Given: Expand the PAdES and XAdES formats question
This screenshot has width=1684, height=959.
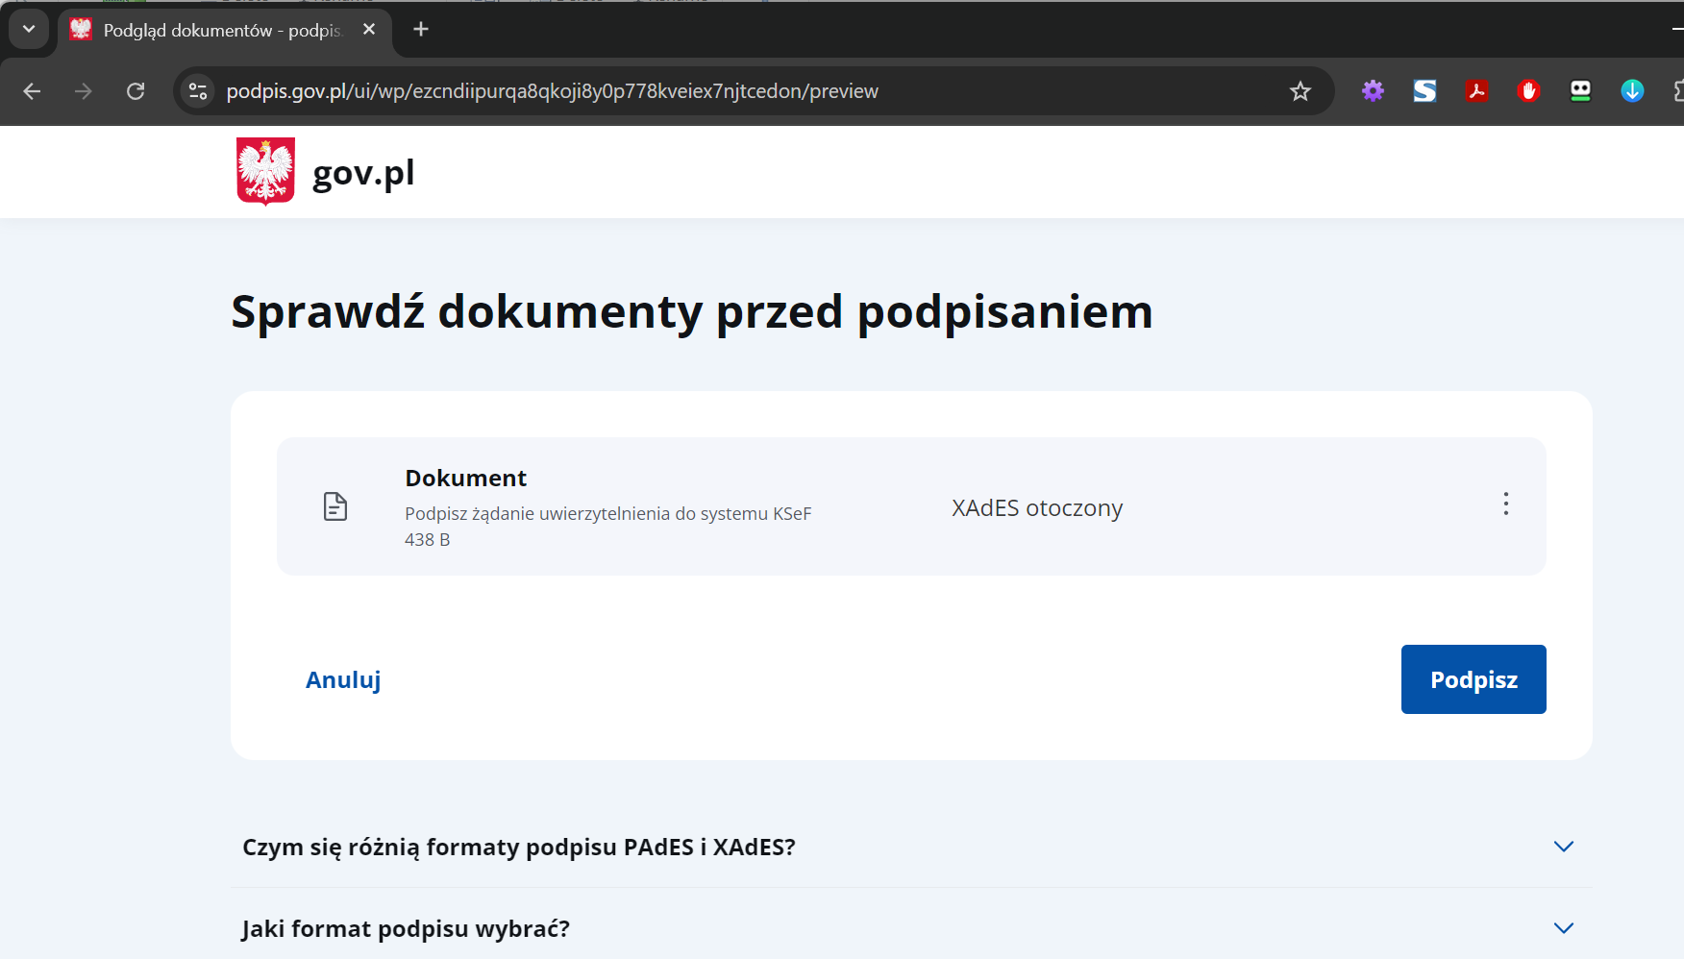Looking at the screenshot, I should (x=1563, y=847).
